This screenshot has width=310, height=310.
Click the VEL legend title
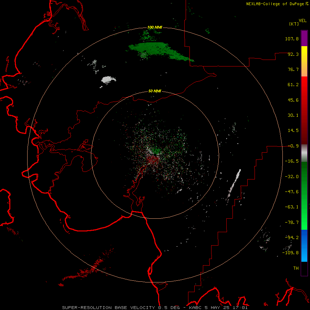point(302,21)
